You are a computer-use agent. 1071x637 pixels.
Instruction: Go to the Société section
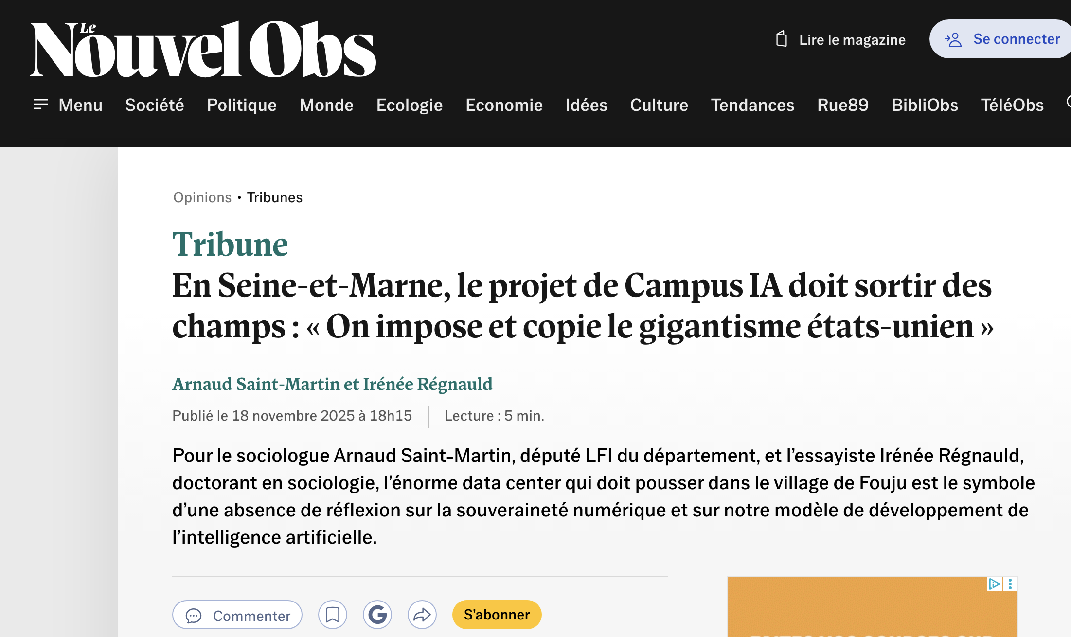pos(155,105)
